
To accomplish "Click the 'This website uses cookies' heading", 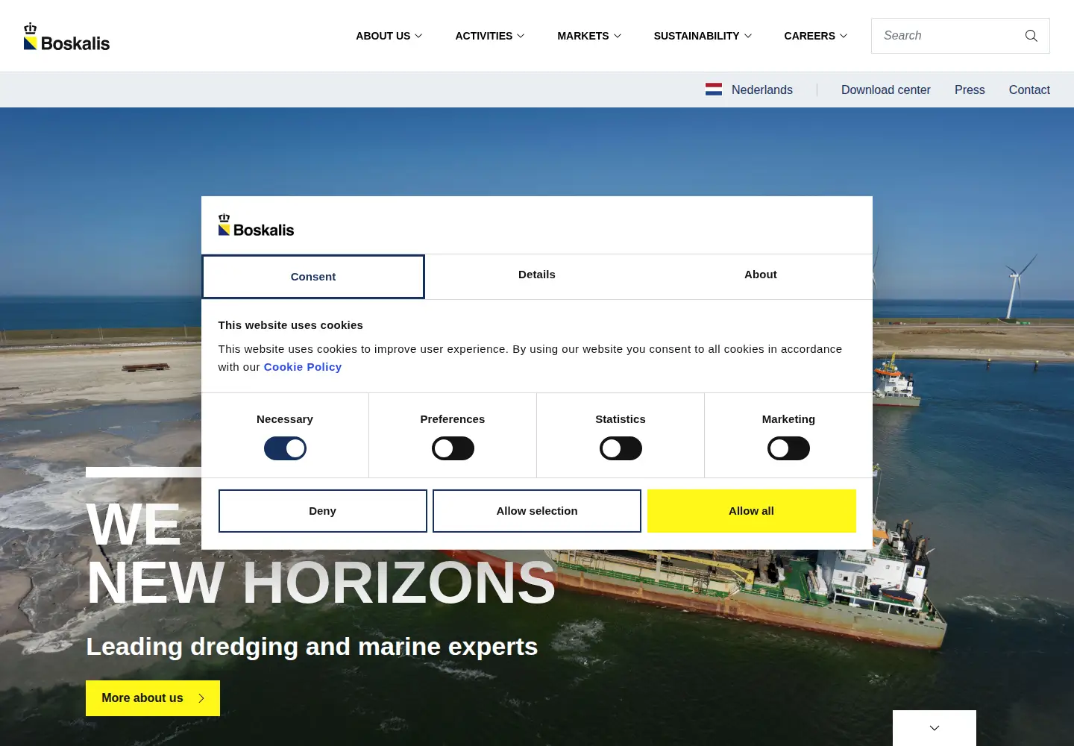I will (291, 325).
